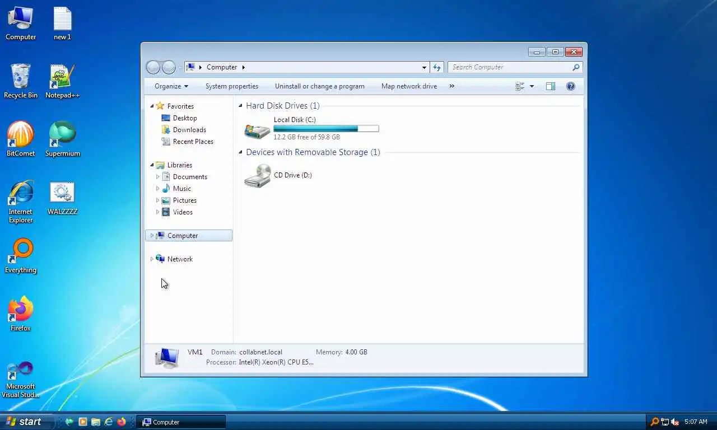Click the computer icon in the address bar
Image resolution: width=717 pixels, height=430 pixels.
pos(190,67)
